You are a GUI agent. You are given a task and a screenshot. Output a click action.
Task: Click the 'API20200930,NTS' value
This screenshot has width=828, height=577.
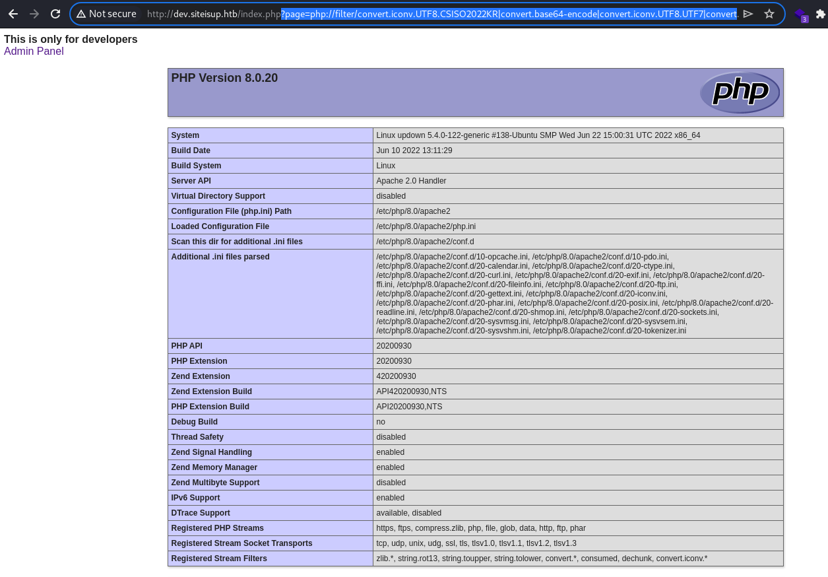409,407
